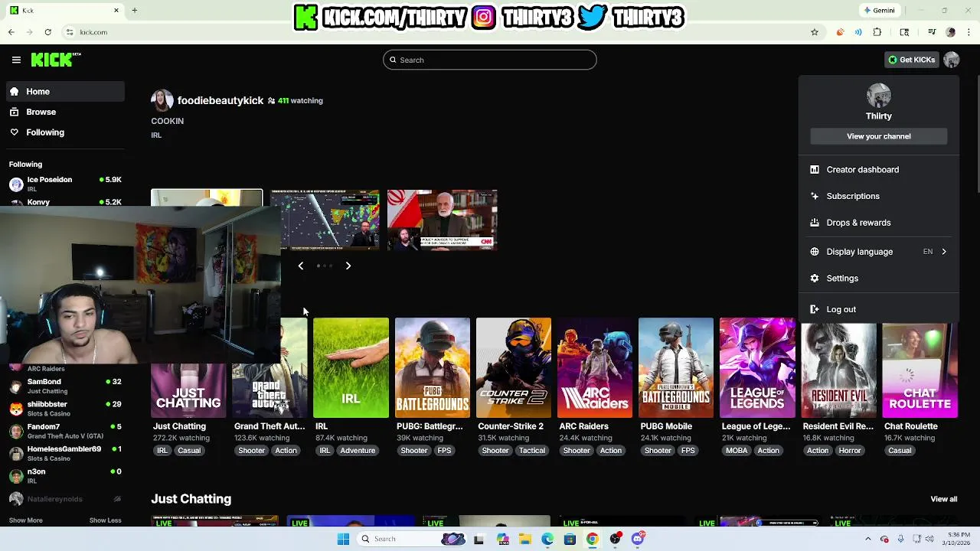Screen dimensions: 980x551
Task: Click View your channel button
Action: tap(878, 136)
